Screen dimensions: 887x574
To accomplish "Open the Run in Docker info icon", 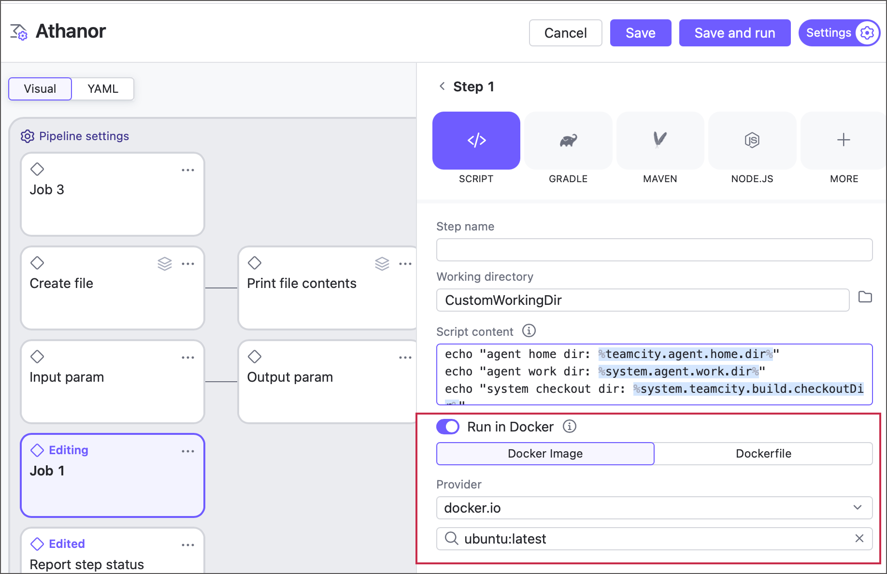I will click(x=570, y=427).
